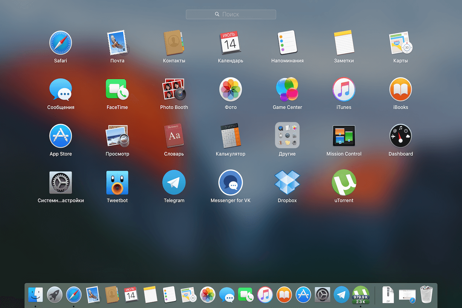Screen dimensions: 462x308
Task: Open the minimized Safari window thumbnail in Dock
Action: 407,296
